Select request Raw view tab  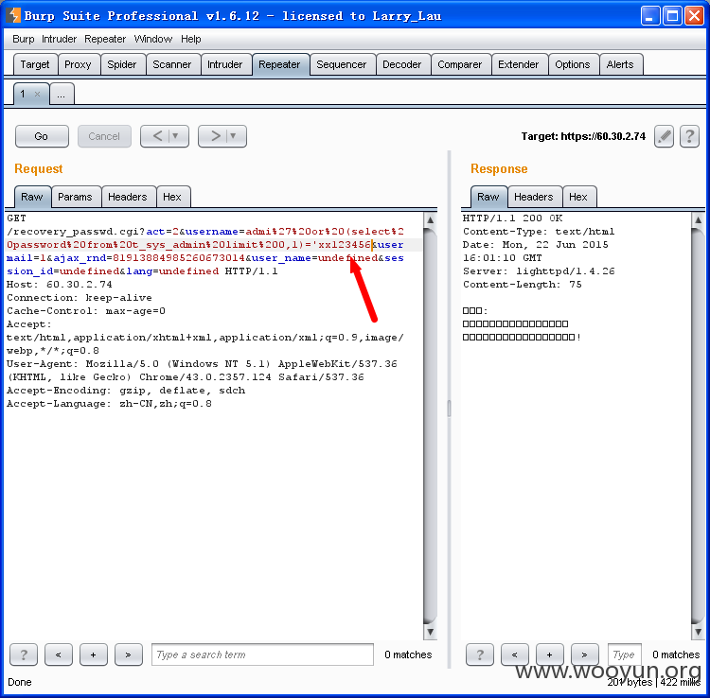(32, 197)
